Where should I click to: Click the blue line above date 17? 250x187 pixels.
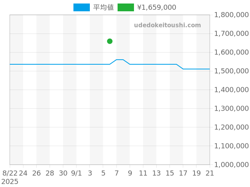(x=183, y=69)
